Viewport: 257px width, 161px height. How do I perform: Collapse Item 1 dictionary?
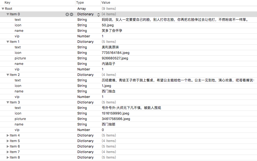coord(8,42)
